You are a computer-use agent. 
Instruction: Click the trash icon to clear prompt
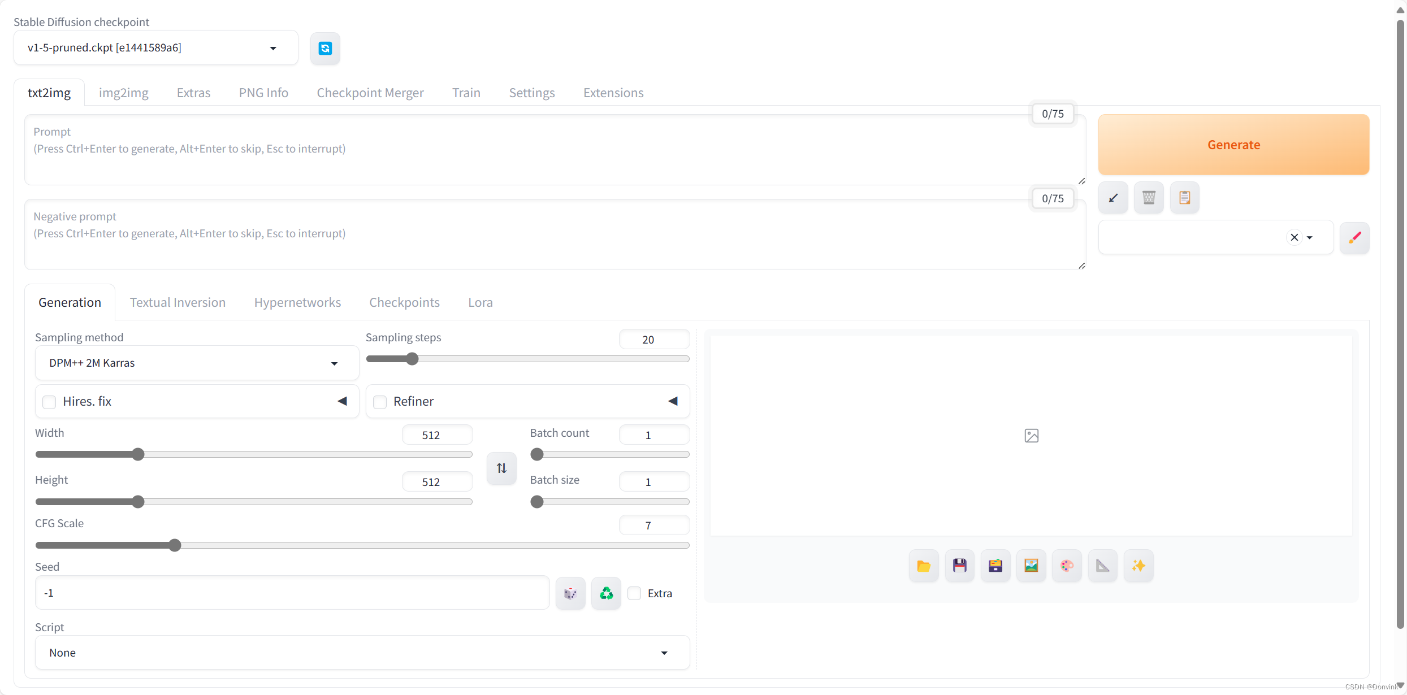(x=1149, y=198)
